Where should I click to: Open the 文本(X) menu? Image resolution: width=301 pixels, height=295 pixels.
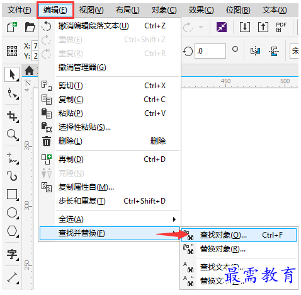pyautogui.click(x=275, y=10)
